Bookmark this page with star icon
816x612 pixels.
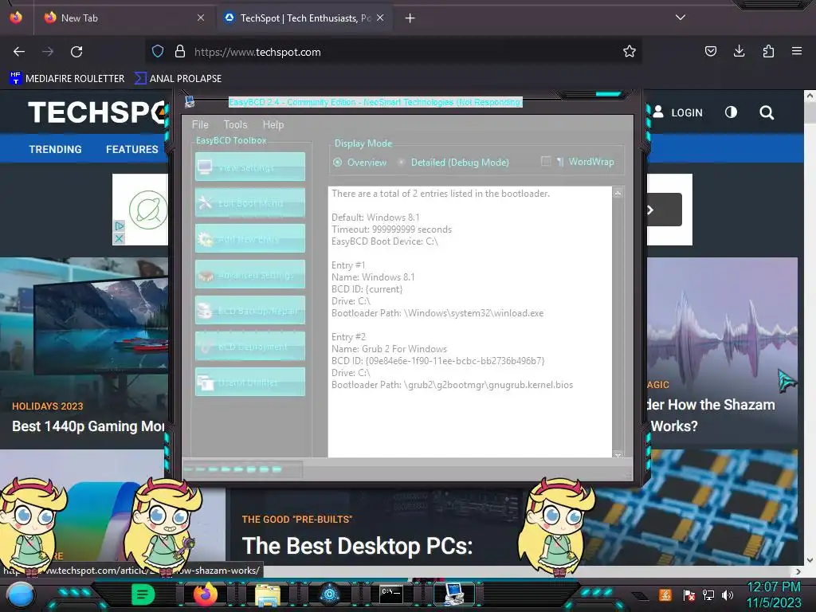click(x=630, y=52)
